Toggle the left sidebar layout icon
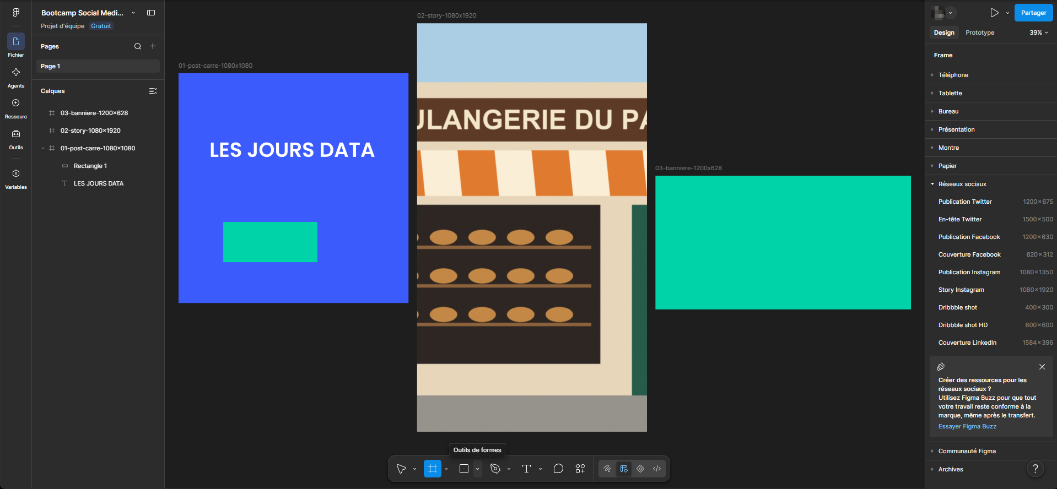This screenshot has width=1057, height=489. [x=151, y=13]
